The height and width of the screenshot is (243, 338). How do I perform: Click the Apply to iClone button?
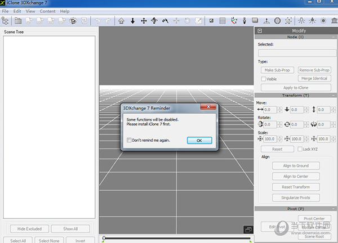(x=296, y=88)
